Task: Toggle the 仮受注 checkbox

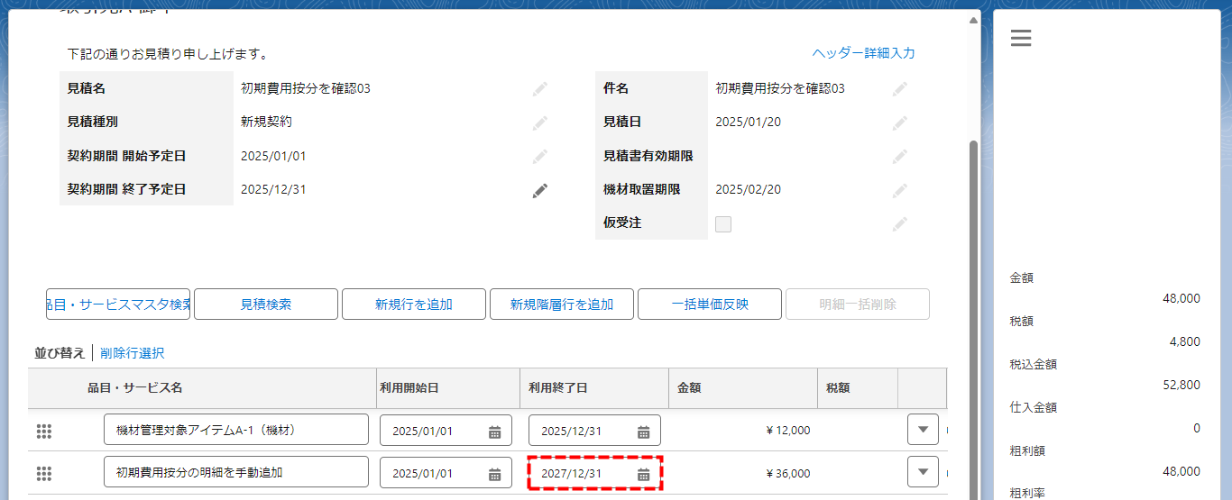Action: click(723, 224)
